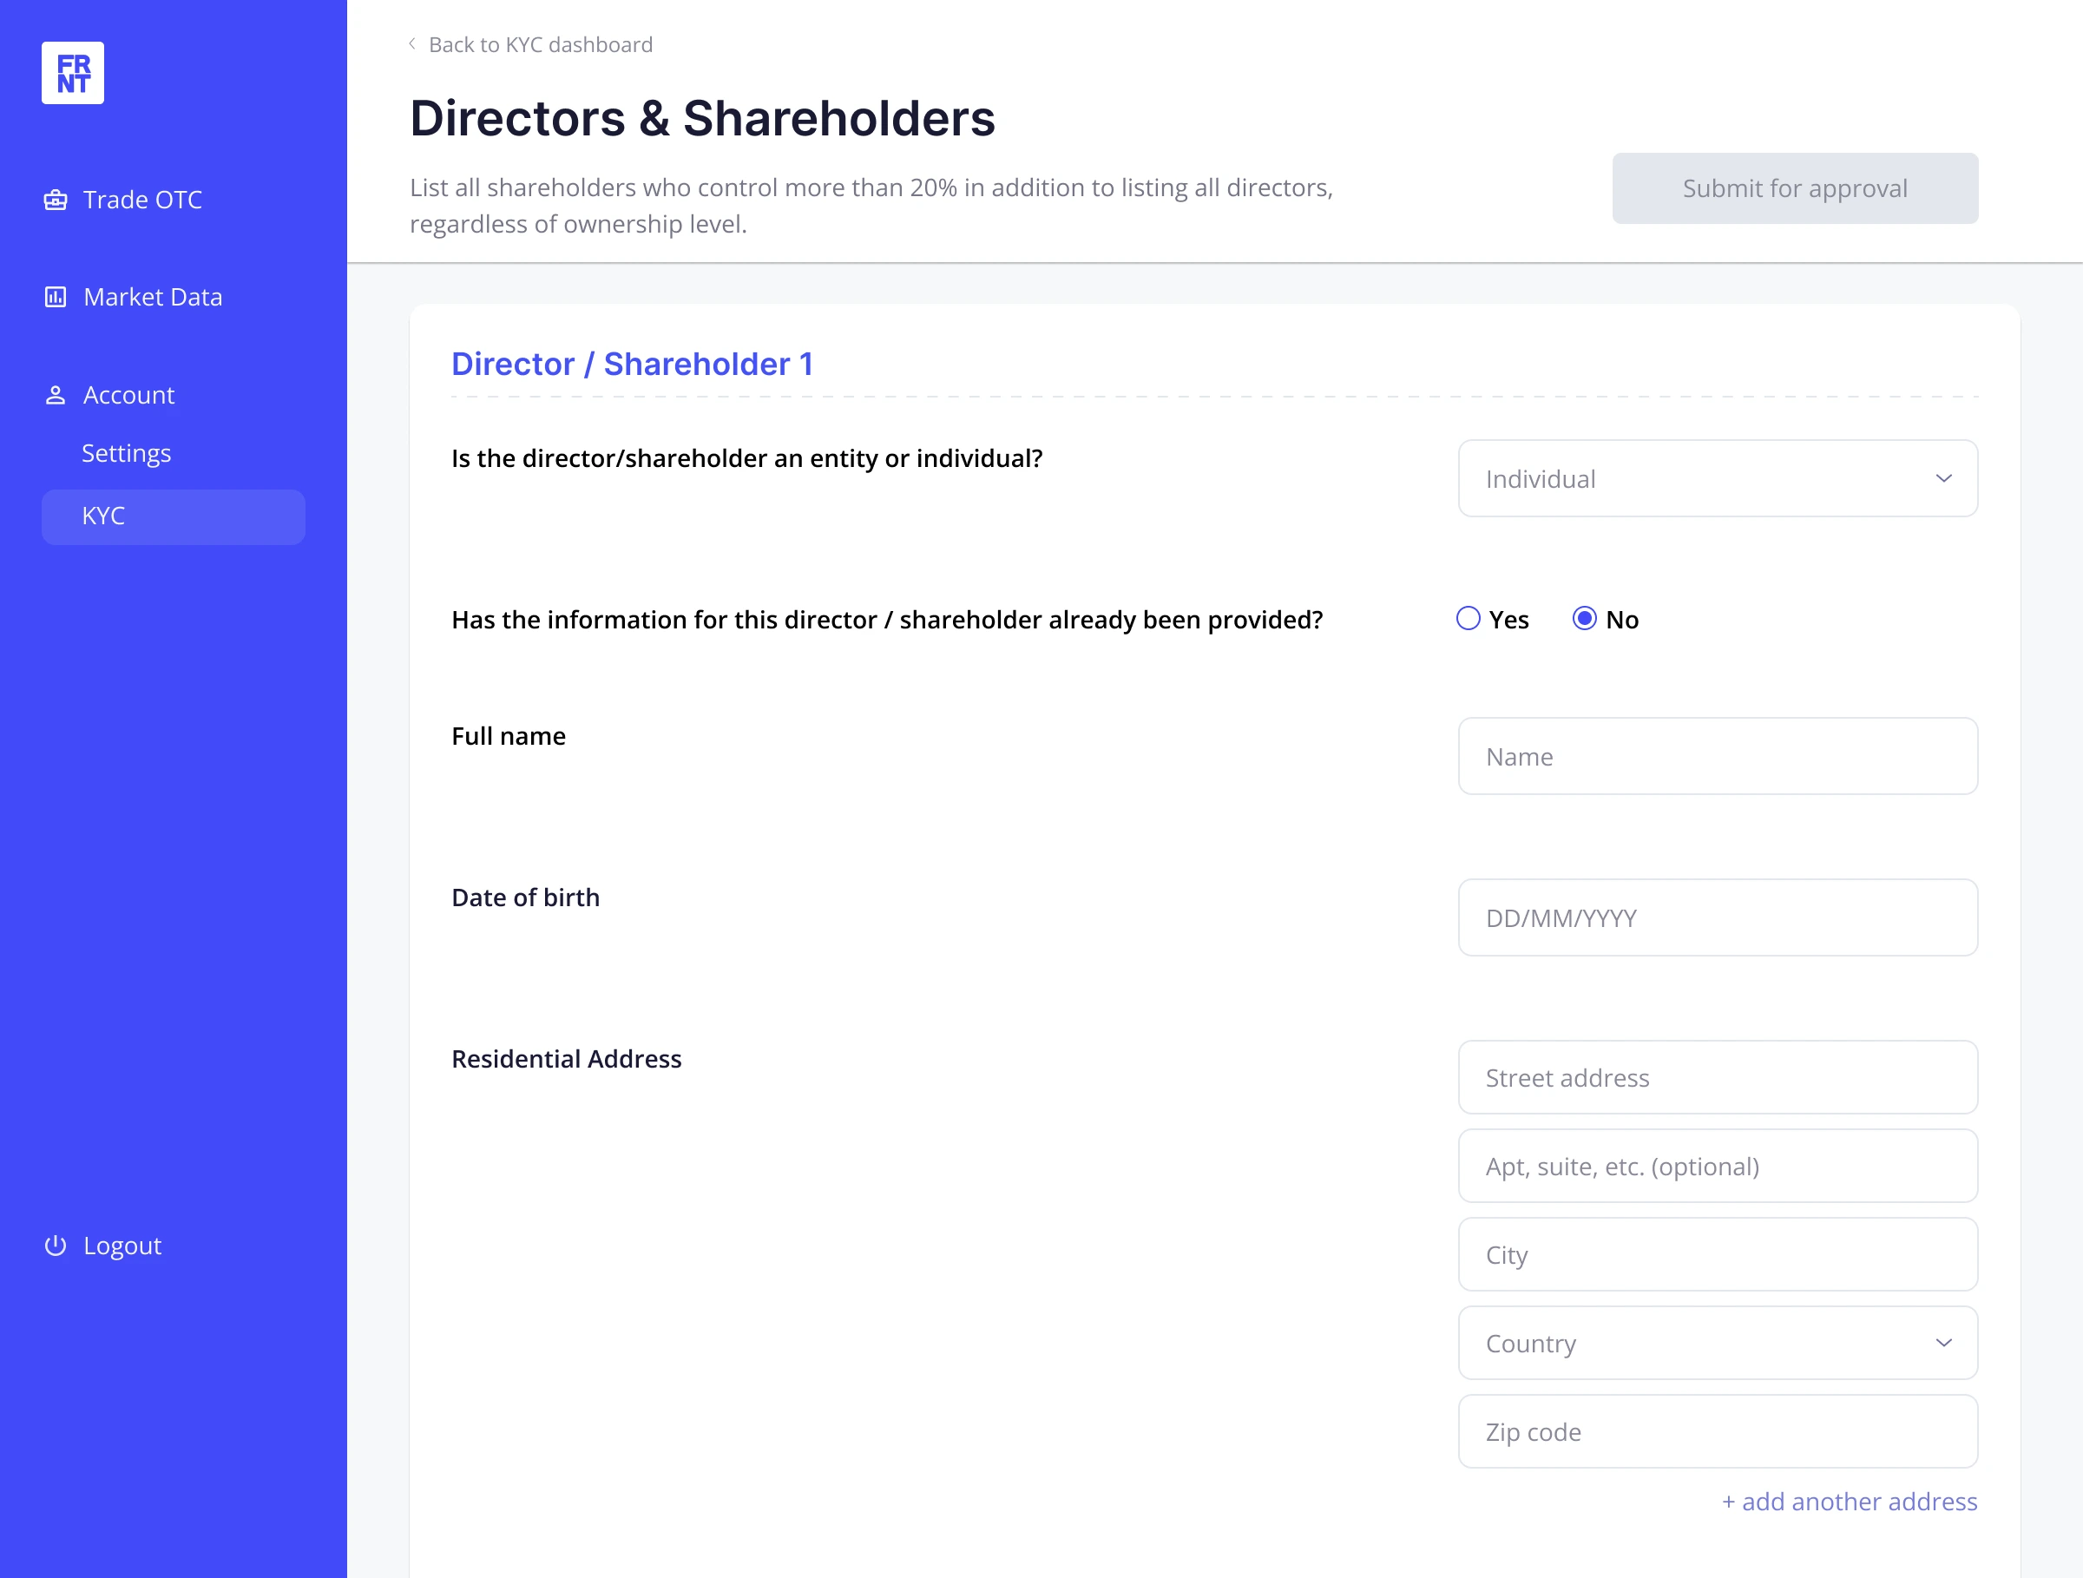Click Back to KYC dashboard link
Screen dimensions: 2083x1578
(x=540, y=44)
